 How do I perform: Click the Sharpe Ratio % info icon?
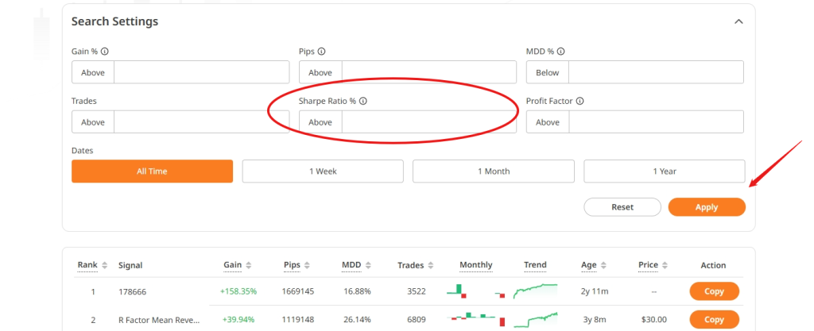pos(363,102)
